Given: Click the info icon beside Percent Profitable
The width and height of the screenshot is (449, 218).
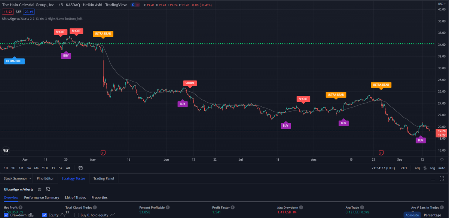Looking at the screenshot, I should [168, 207].
